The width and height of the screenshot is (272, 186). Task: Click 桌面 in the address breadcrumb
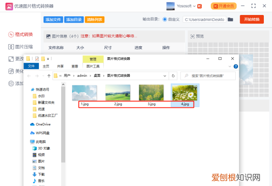97,76
